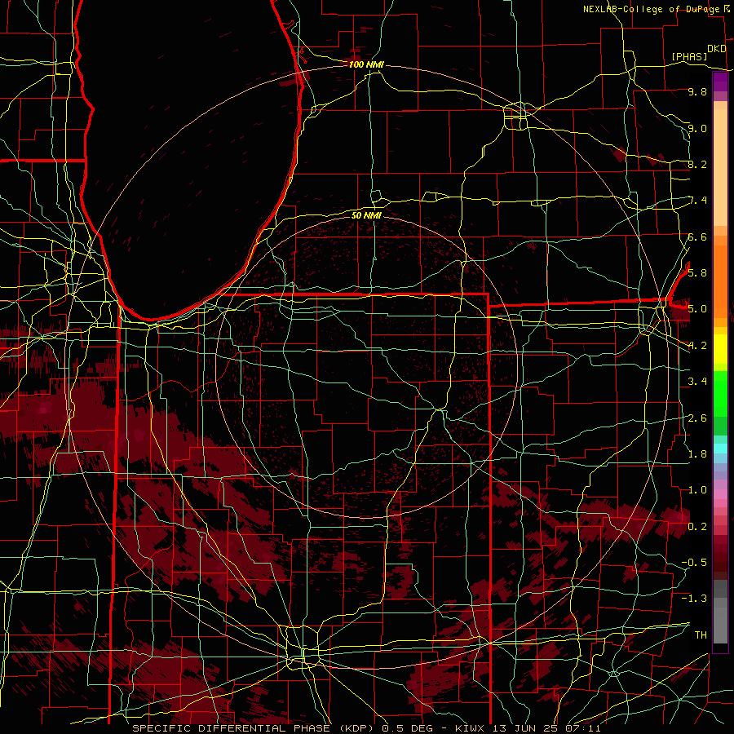Click the 5.8 value on color scale
This screenshot has width=734, height=734.
coord(697,272)
